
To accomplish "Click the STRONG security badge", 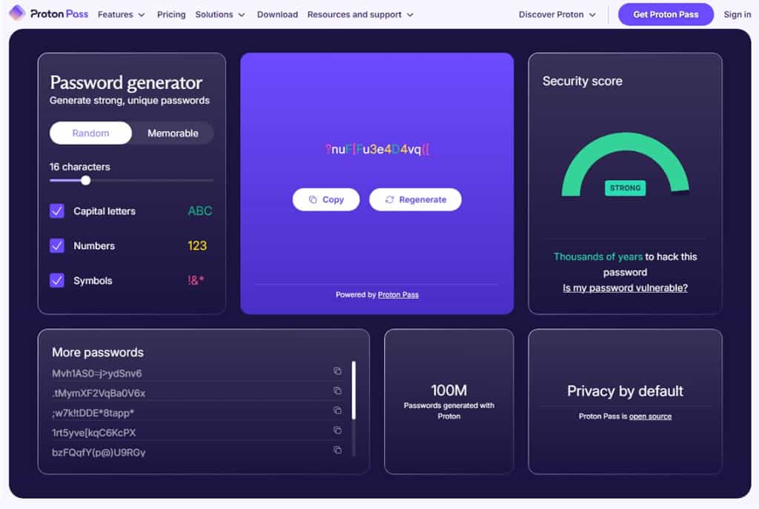I will 625,187.
